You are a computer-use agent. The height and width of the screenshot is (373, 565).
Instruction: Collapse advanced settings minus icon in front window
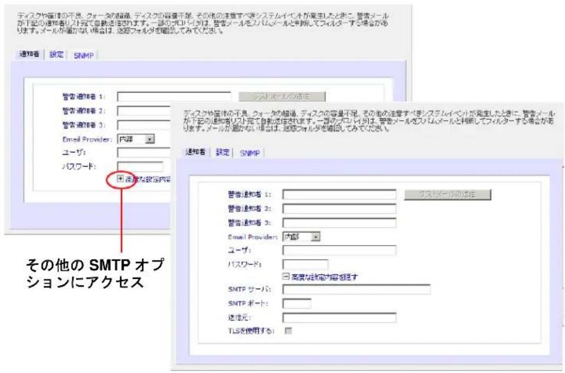286,277
